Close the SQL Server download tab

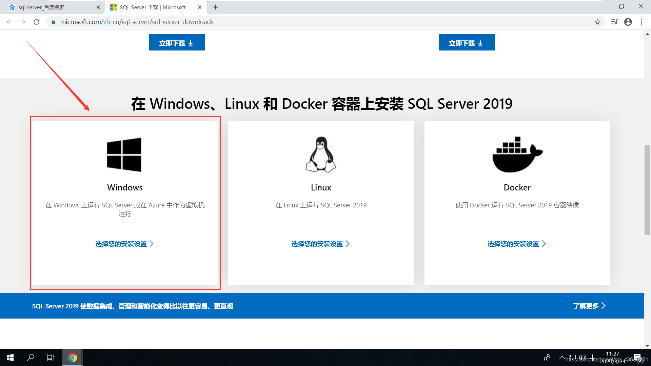(x=200, y=7)
